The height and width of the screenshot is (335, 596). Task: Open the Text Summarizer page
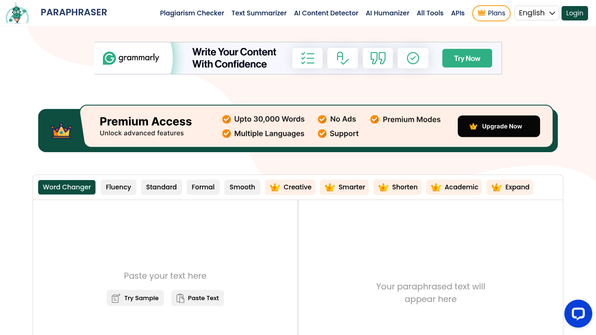[259, 13]
